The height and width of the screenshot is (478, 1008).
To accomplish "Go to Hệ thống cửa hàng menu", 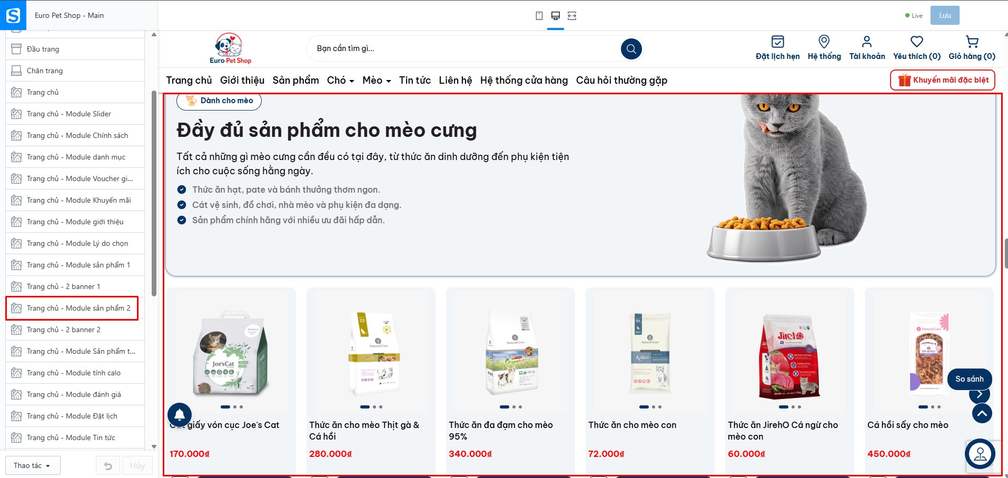I will 524,81.
